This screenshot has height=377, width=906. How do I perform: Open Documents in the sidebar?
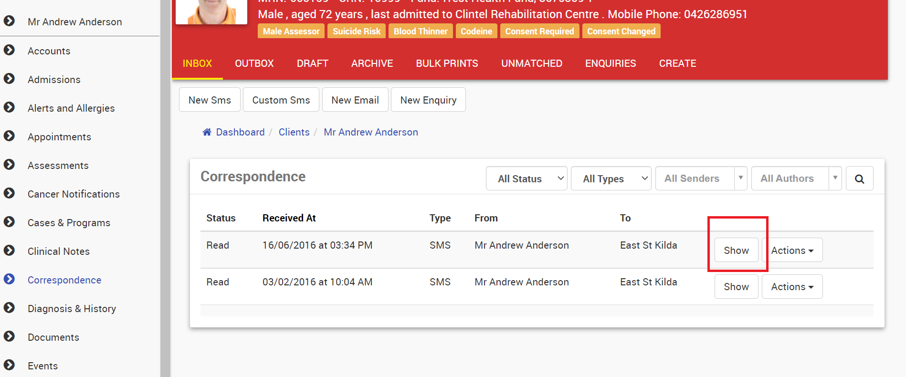tap(53, 337)
